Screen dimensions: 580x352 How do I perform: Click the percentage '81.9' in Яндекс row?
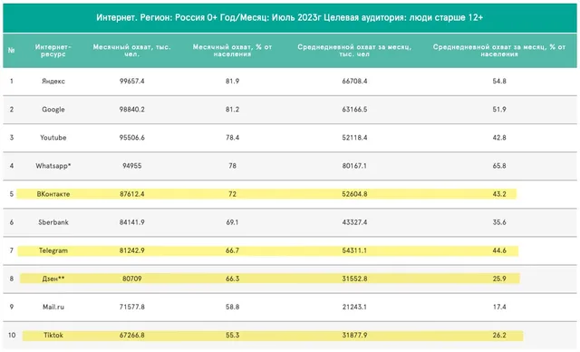point(232,81)
